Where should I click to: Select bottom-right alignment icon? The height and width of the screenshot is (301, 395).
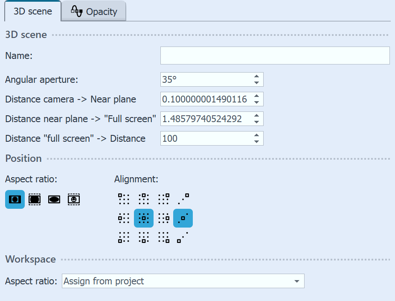point(163,237)
